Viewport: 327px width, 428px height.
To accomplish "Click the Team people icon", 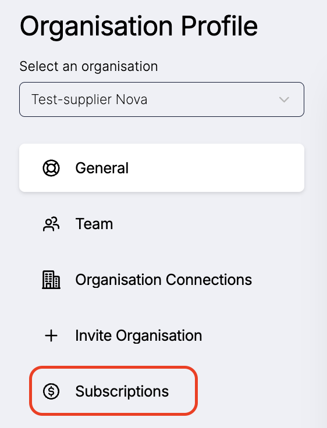I will [x=51, y=224].
